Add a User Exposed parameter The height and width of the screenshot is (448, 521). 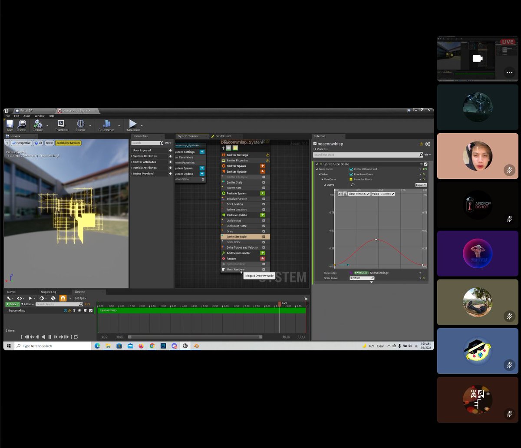click(170, 150)
